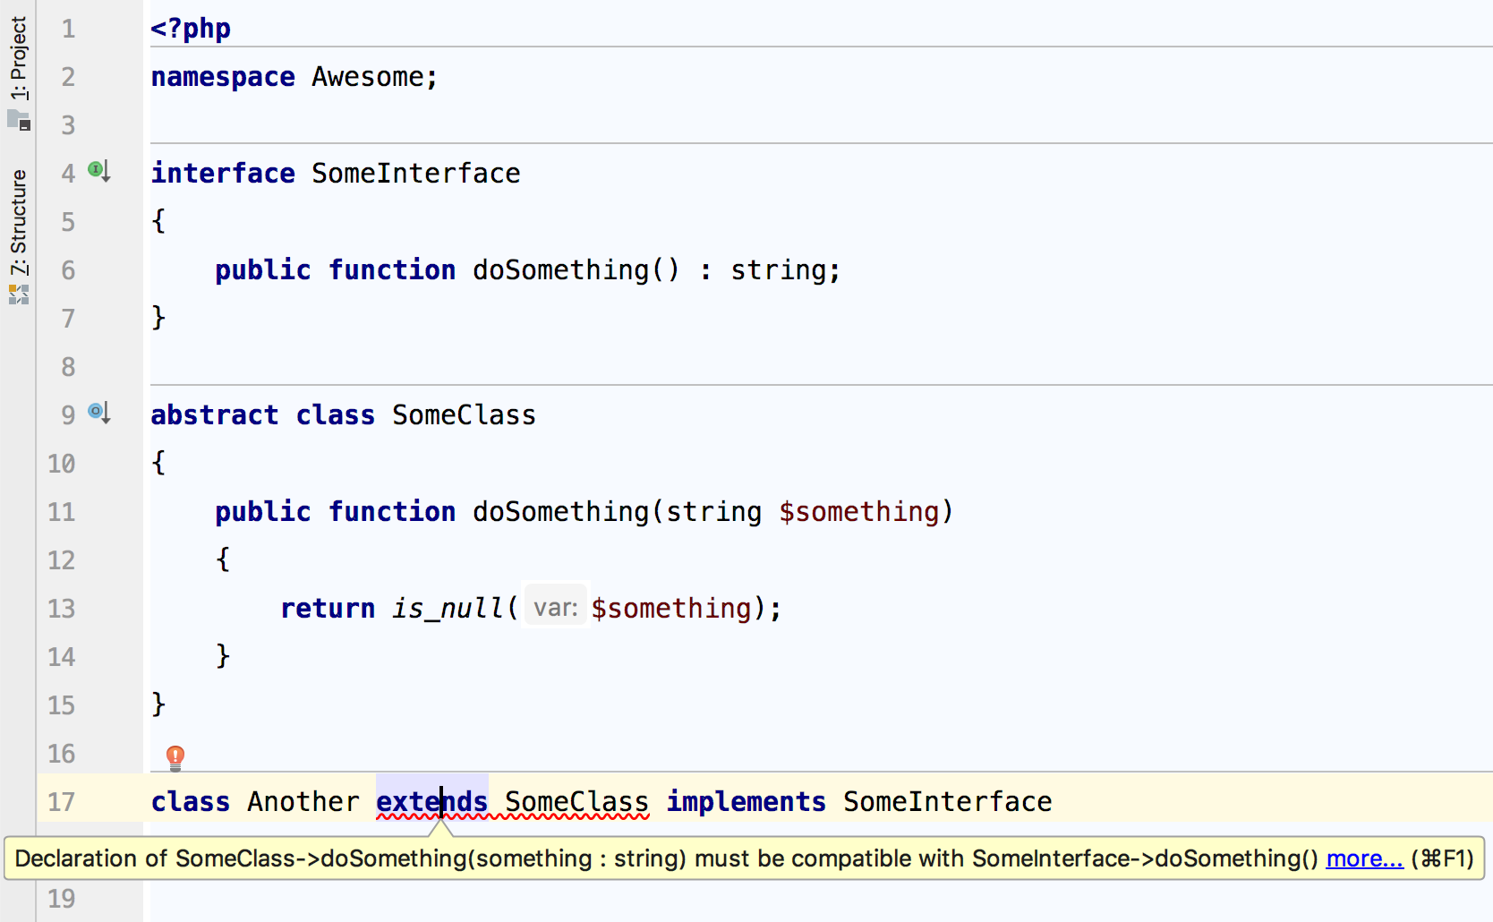Click 'Awesome' namespace name on line 2

pos(367,76)
